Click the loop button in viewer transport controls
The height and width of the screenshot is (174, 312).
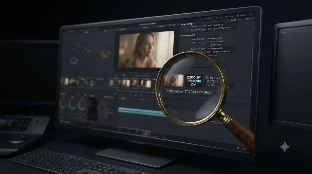149,76
